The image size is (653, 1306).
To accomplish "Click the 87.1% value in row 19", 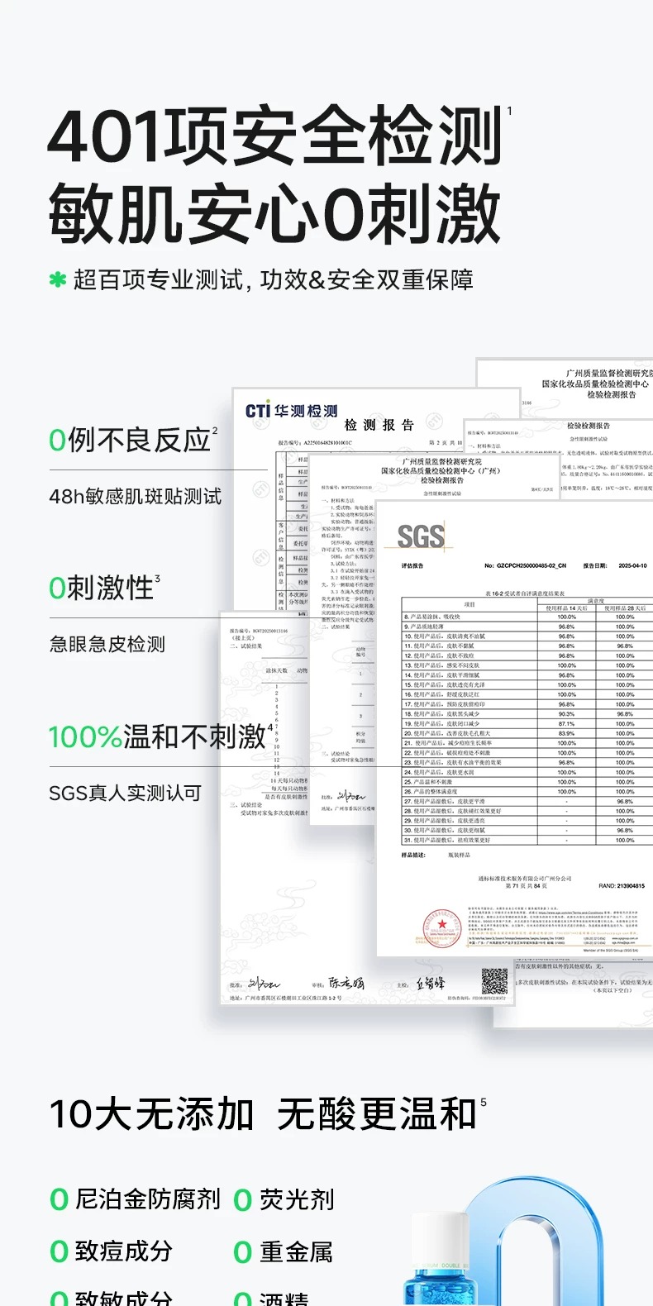I will [566, 723].
